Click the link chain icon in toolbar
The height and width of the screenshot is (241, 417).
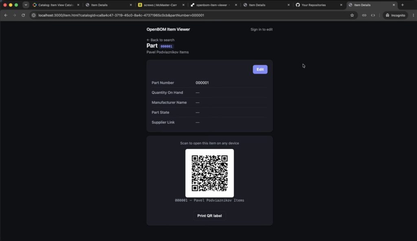pos(364,15)
